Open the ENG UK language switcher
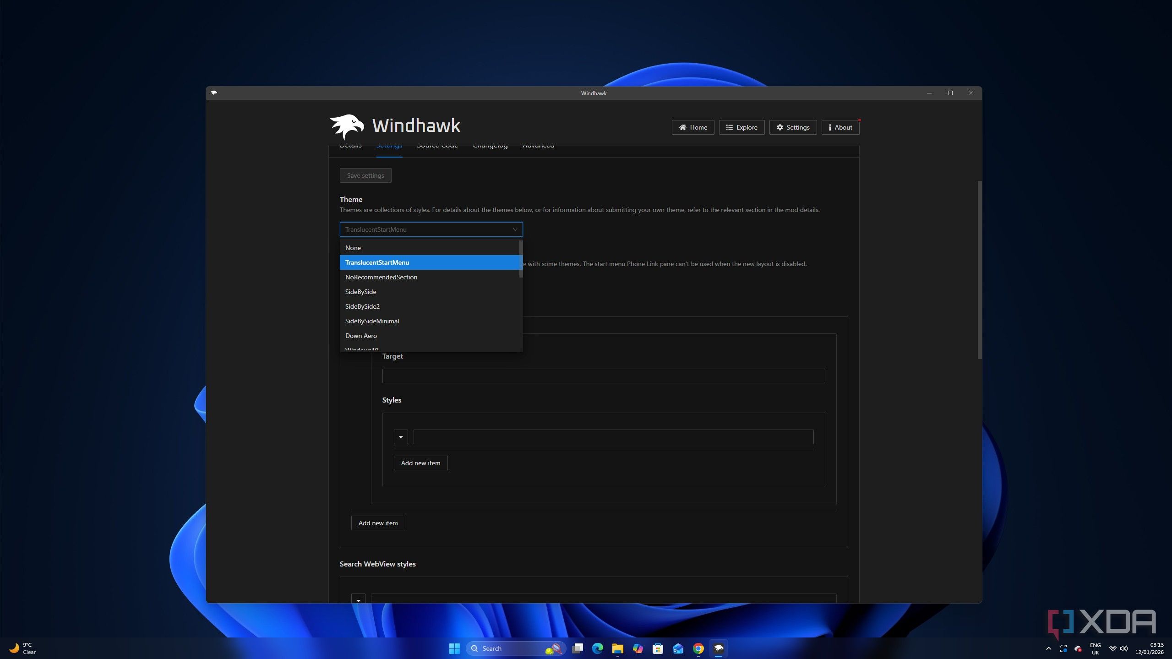Image resolution: width=1172 pixels, height=659 pixels. pyautogui.click(x=1095, y=648)
